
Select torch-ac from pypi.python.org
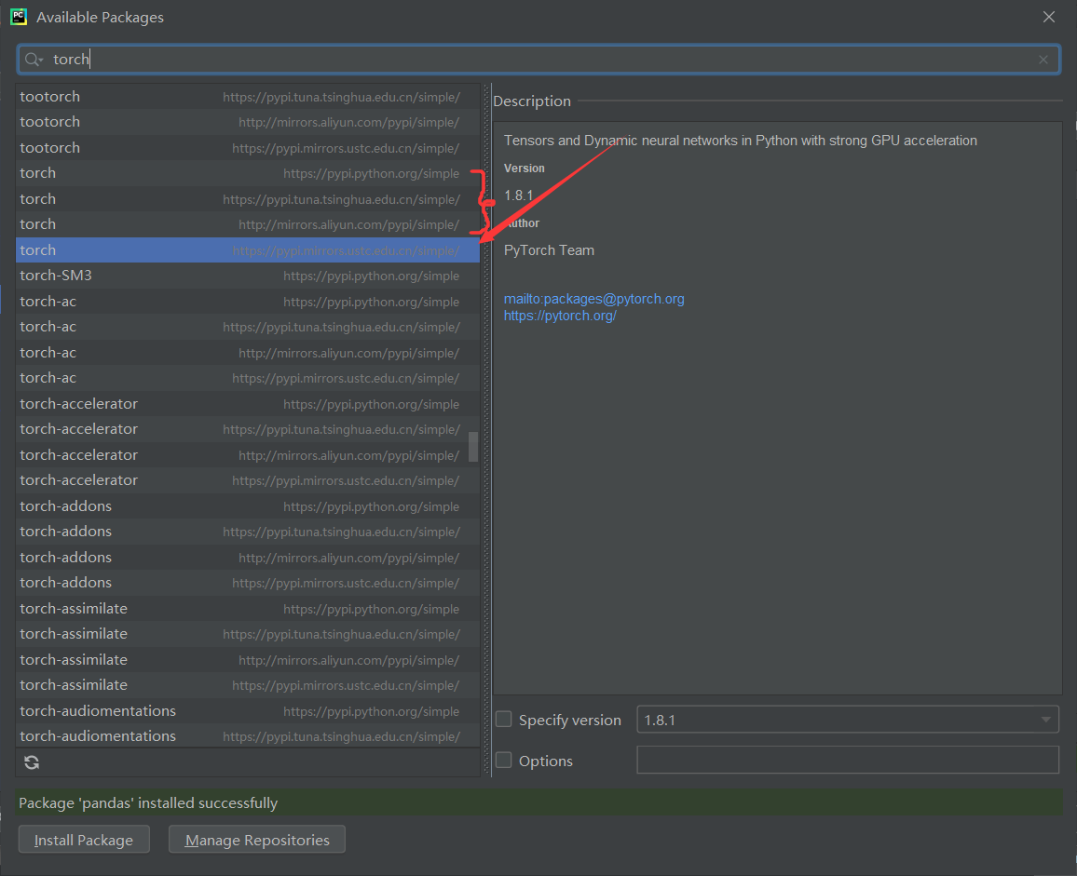tap(247, 302)
